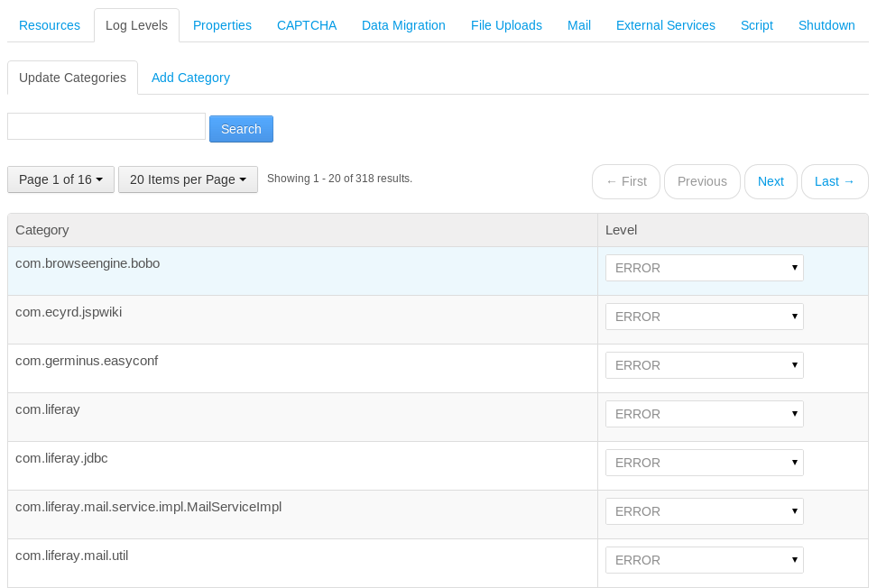Viewport: 877px width, 588px height.
Task: Switch to the Add Category sub-tab
Action: pyautogui.click(x=190, y=78)
